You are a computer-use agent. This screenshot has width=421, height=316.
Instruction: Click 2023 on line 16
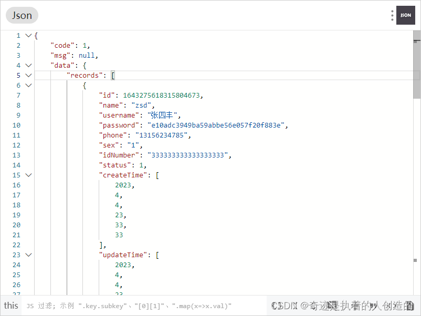click(123, 185)
